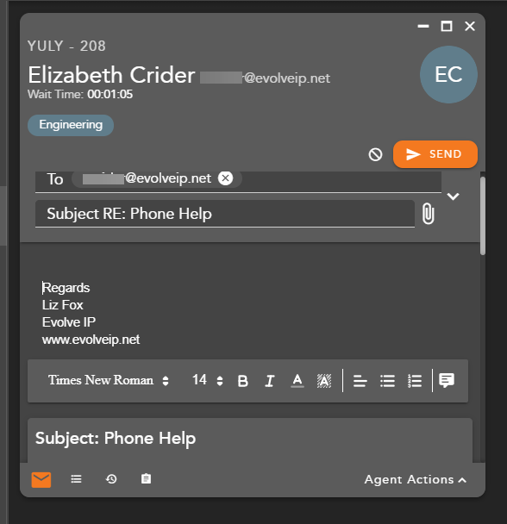Remove the evolveip.net recipient chip
The image size is (507, 524).
click(x=225, y=178)
